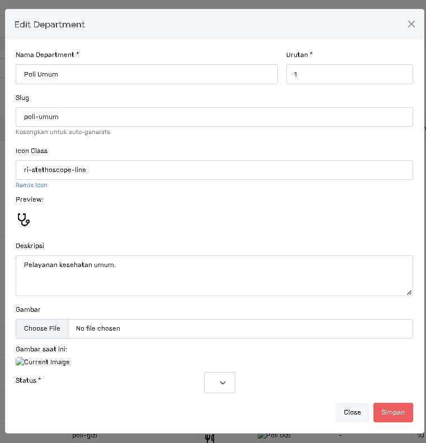Click the Icon Class input field
The image size is (426, 443).
point(214,170)
